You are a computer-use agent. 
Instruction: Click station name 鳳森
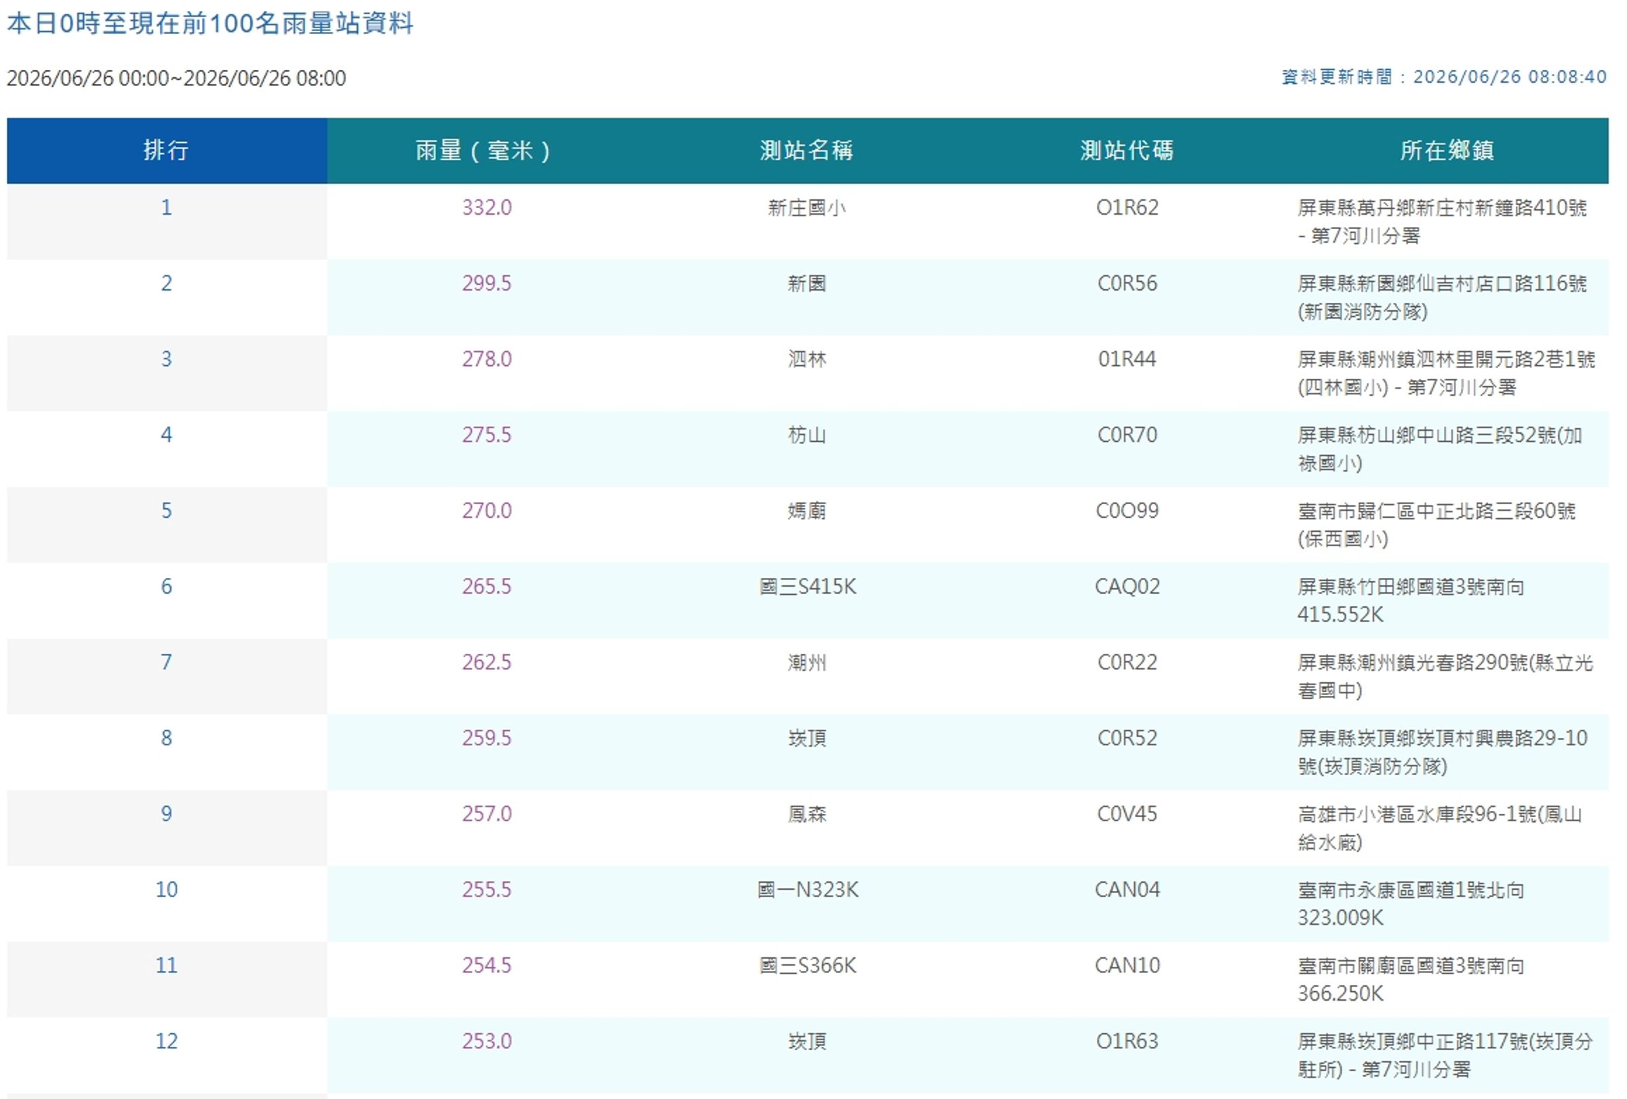pos(807,814)
